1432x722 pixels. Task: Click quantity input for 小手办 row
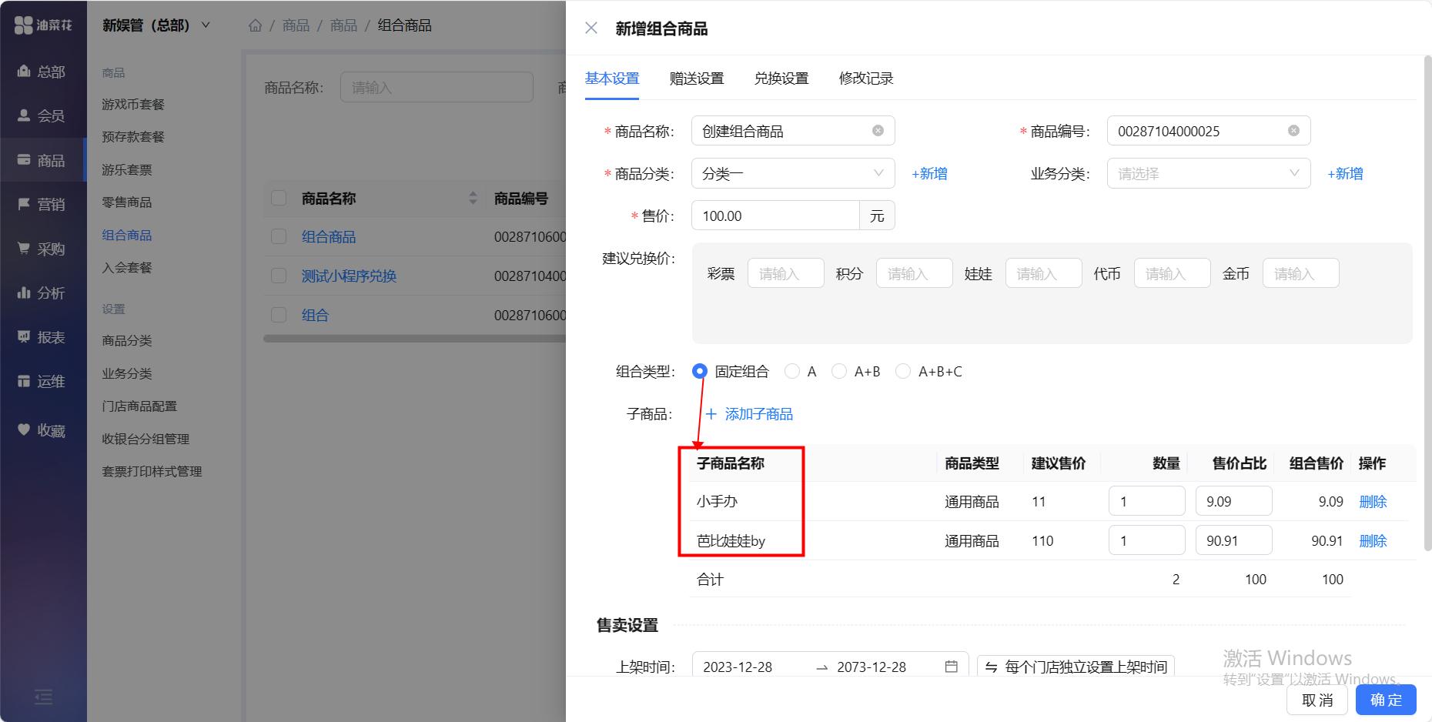pos(1147,501)
